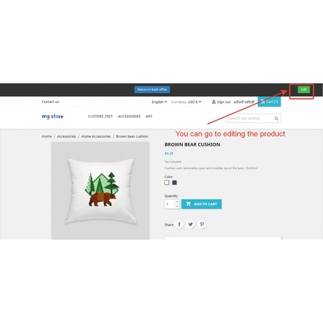
Task: Click the quantity input field
Action: click(170, 204)
